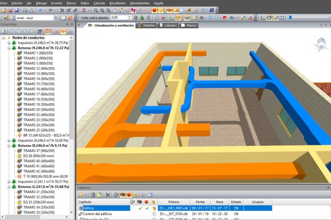
Task: Collapse the Retorno 72,22 Pa tree node
Action: click(x=8, y=48)
